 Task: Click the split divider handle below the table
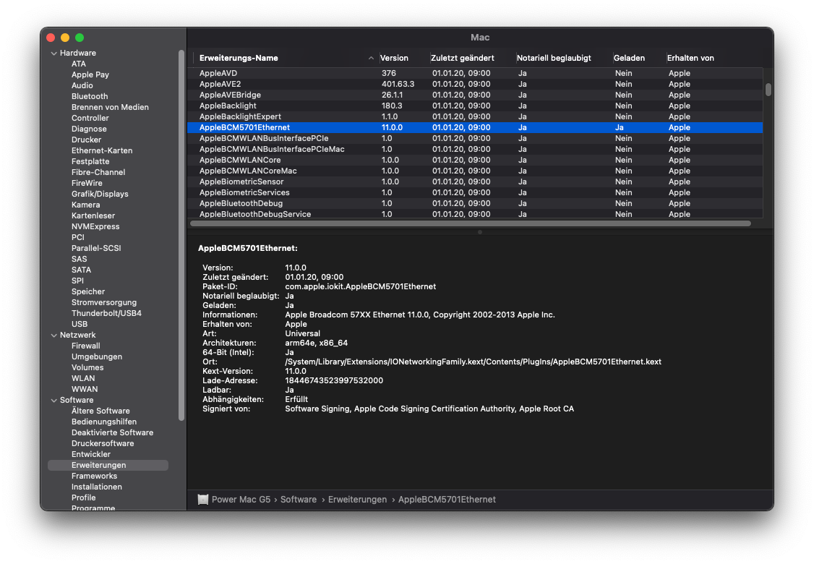480,232
